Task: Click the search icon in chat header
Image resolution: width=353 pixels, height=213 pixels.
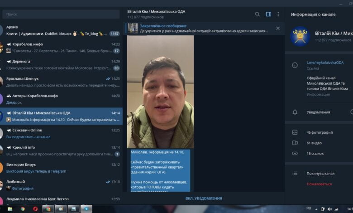Action: click(x=258, y=14)
